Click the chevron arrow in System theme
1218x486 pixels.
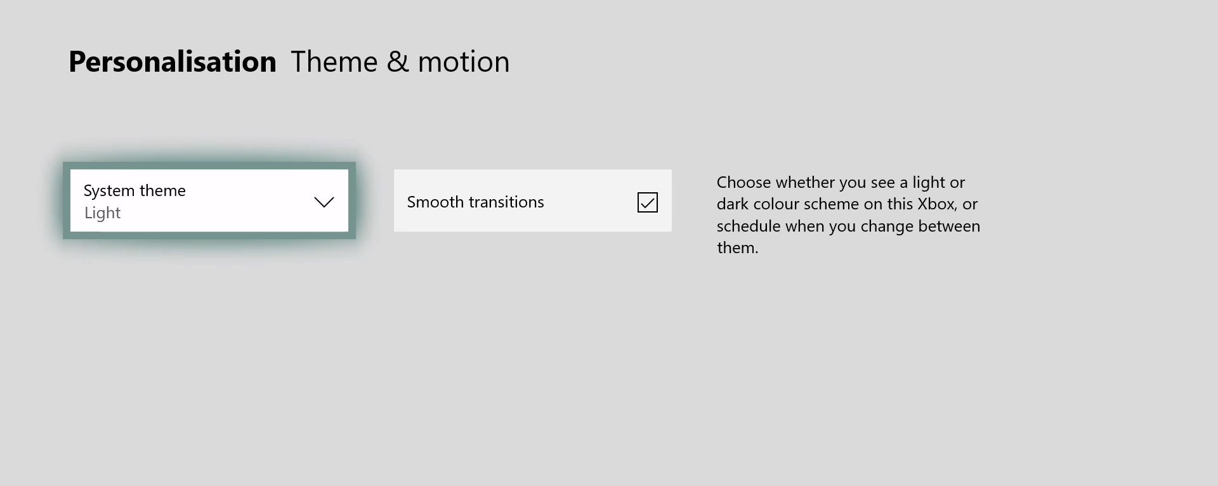coord(324,202)
